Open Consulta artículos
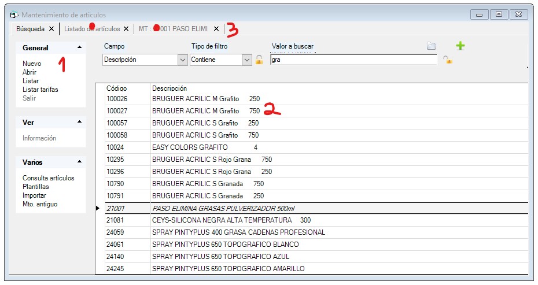Image resolution: width=538 pixels, height=285 pixels. pos(49,178)
